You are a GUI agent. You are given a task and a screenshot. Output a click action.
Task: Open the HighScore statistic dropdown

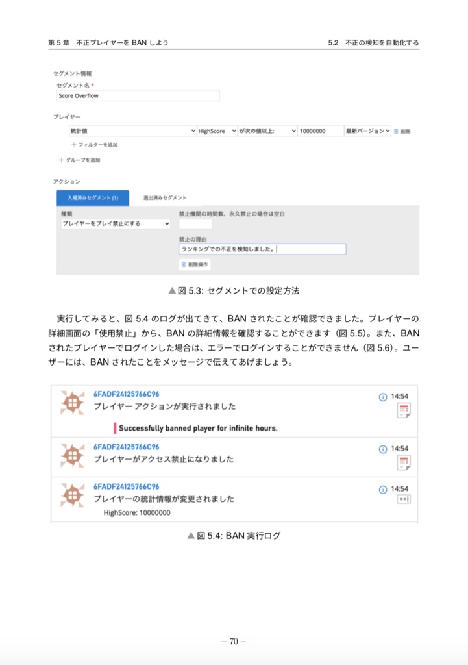pos(217,131)
